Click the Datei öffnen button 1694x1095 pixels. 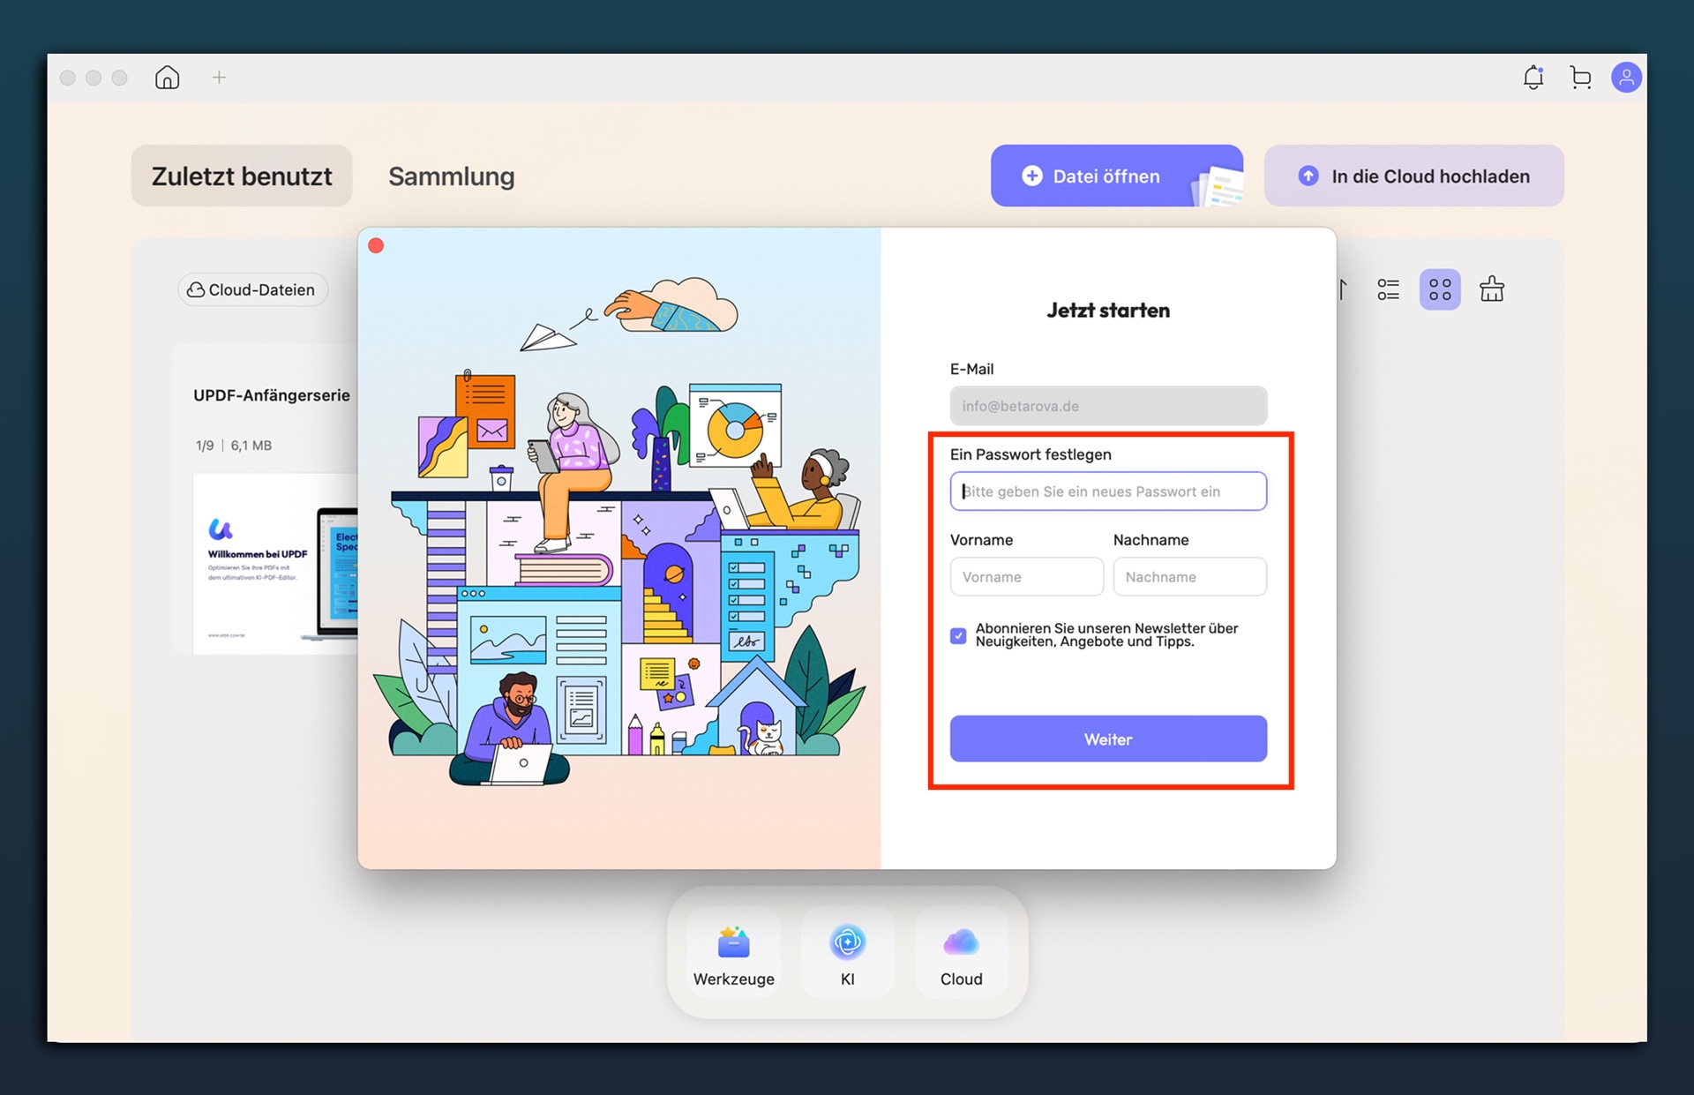(x=1117, y=176)
